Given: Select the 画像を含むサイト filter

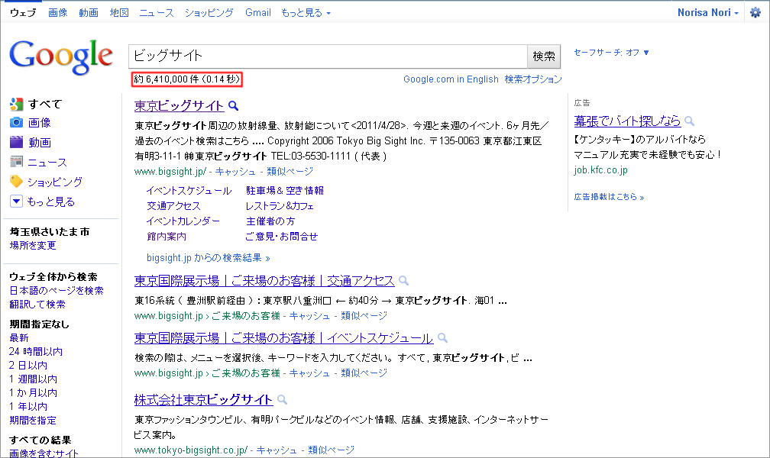Looking at the screenshot, I should click(44, 453).
